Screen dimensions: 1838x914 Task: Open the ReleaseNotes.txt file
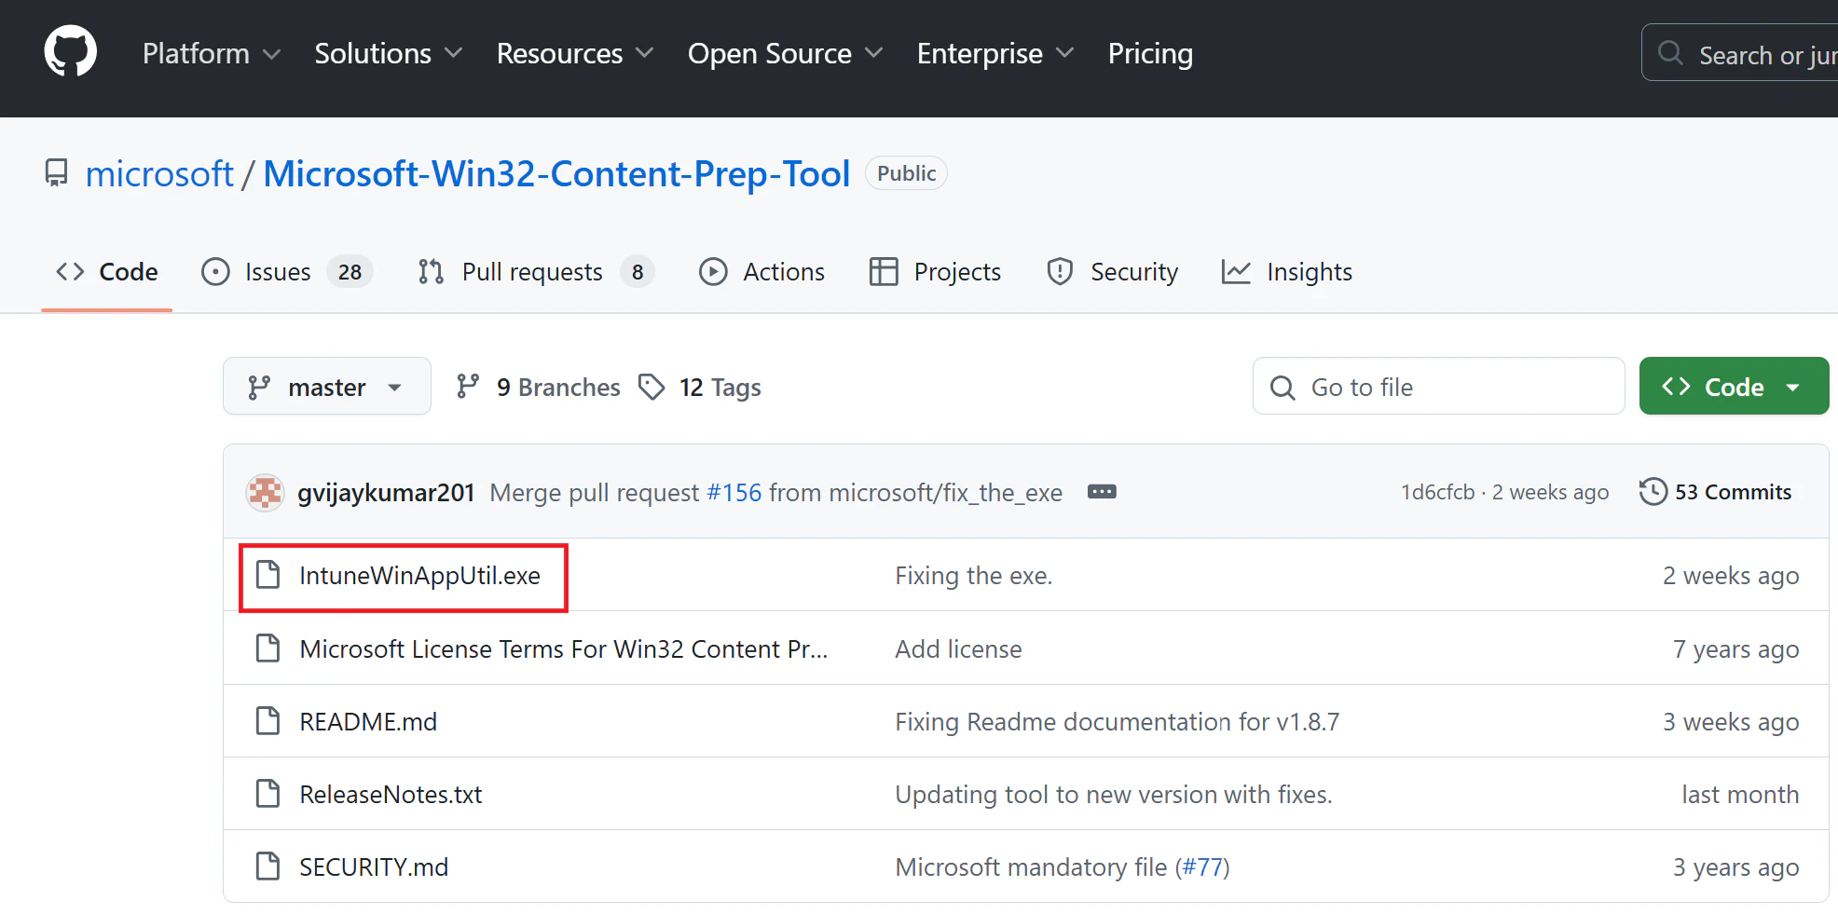pos(391,795)
